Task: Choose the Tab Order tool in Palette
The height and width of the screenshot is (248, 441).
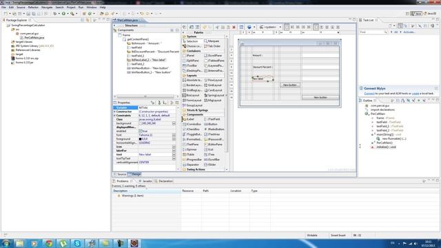Action: tap(212, 46)
